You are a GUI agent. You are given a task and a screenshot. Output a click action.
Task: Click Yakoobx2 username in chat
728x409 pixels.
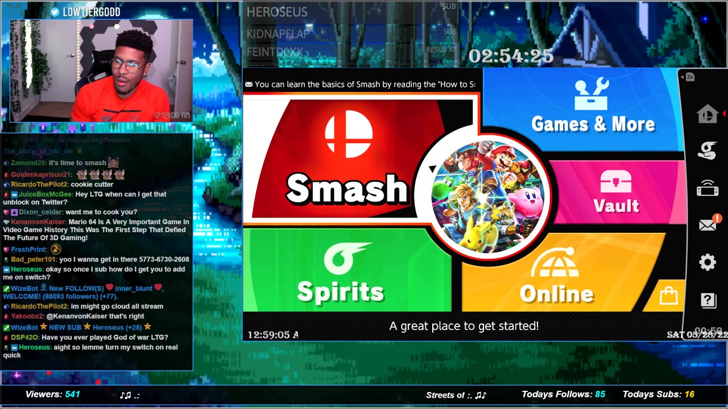click(27, 316)
